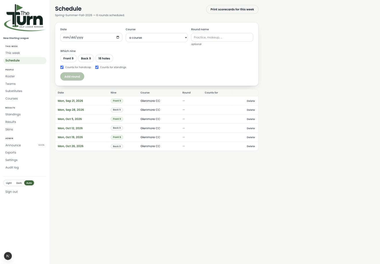
Task: Click New Starting League name
Action: tap(16, 38)
